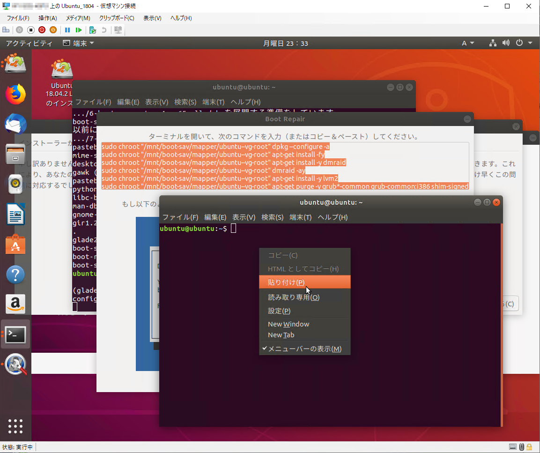Screen dimensions: 540x453
Task: Click アクティビティ in the top bar
Action: coord(29,43)
